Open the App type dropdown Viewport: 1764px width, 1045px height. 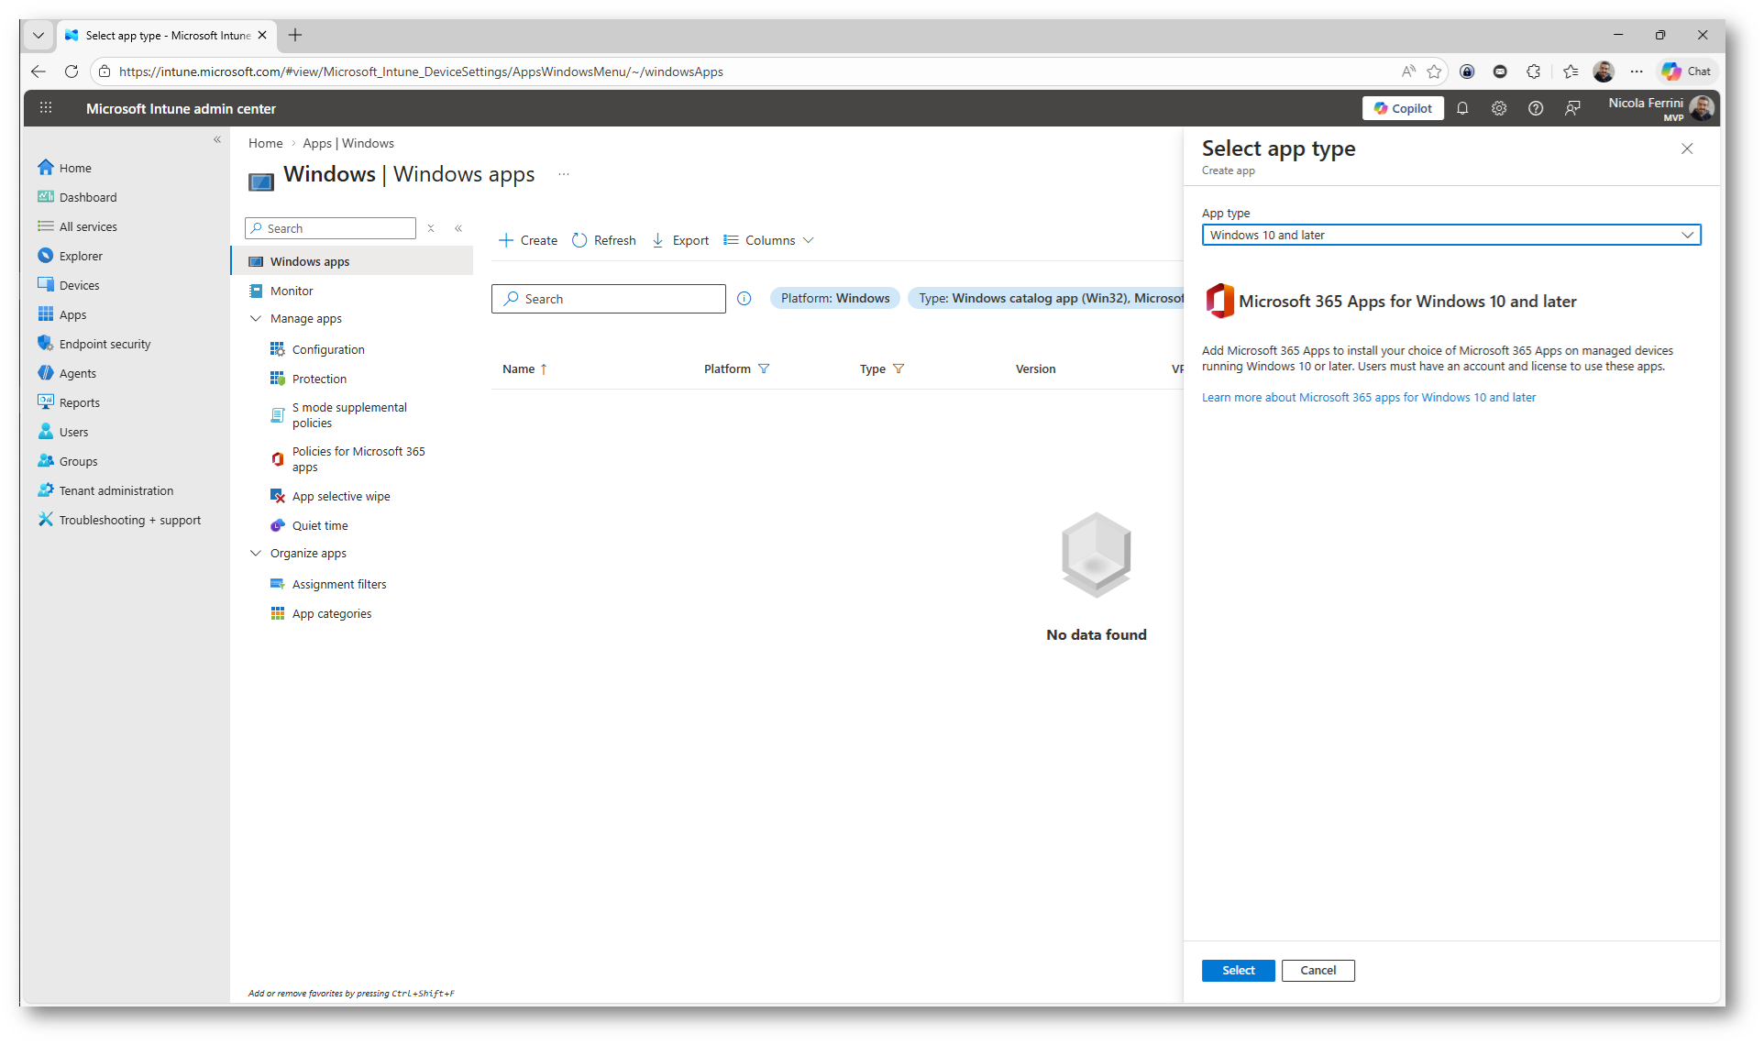pos(1450,236)
